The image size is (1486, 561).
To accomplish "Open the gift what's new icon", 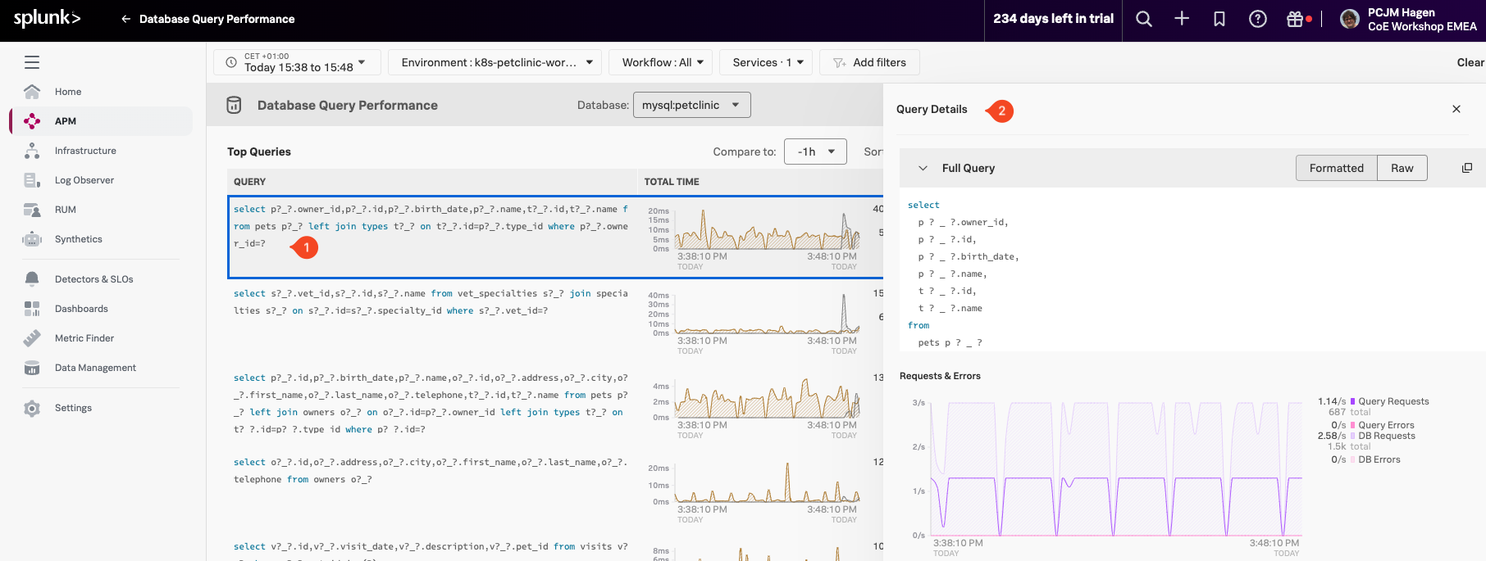I will (1295, 19).
